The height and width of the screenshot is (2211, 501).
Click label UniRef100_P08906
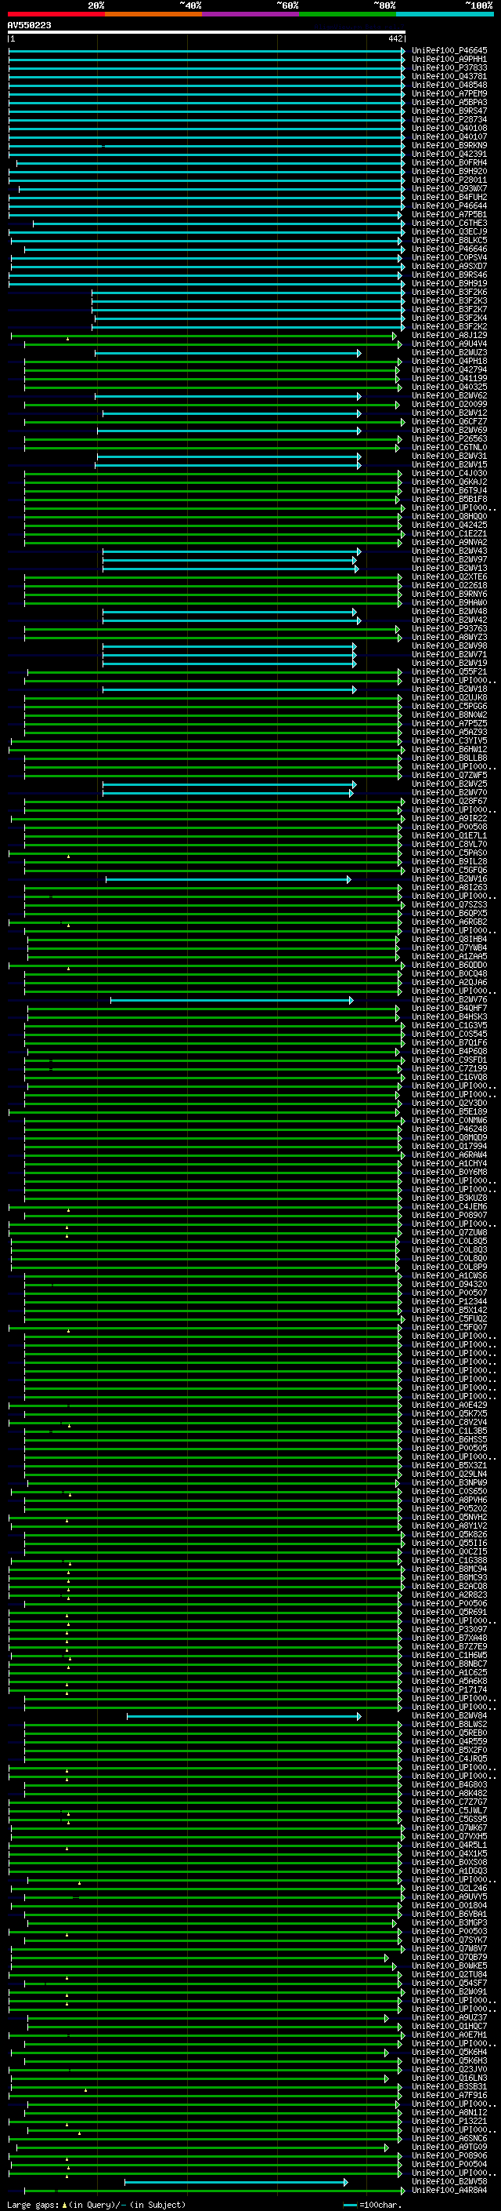pyautogui.click(x=449, y=2155)
